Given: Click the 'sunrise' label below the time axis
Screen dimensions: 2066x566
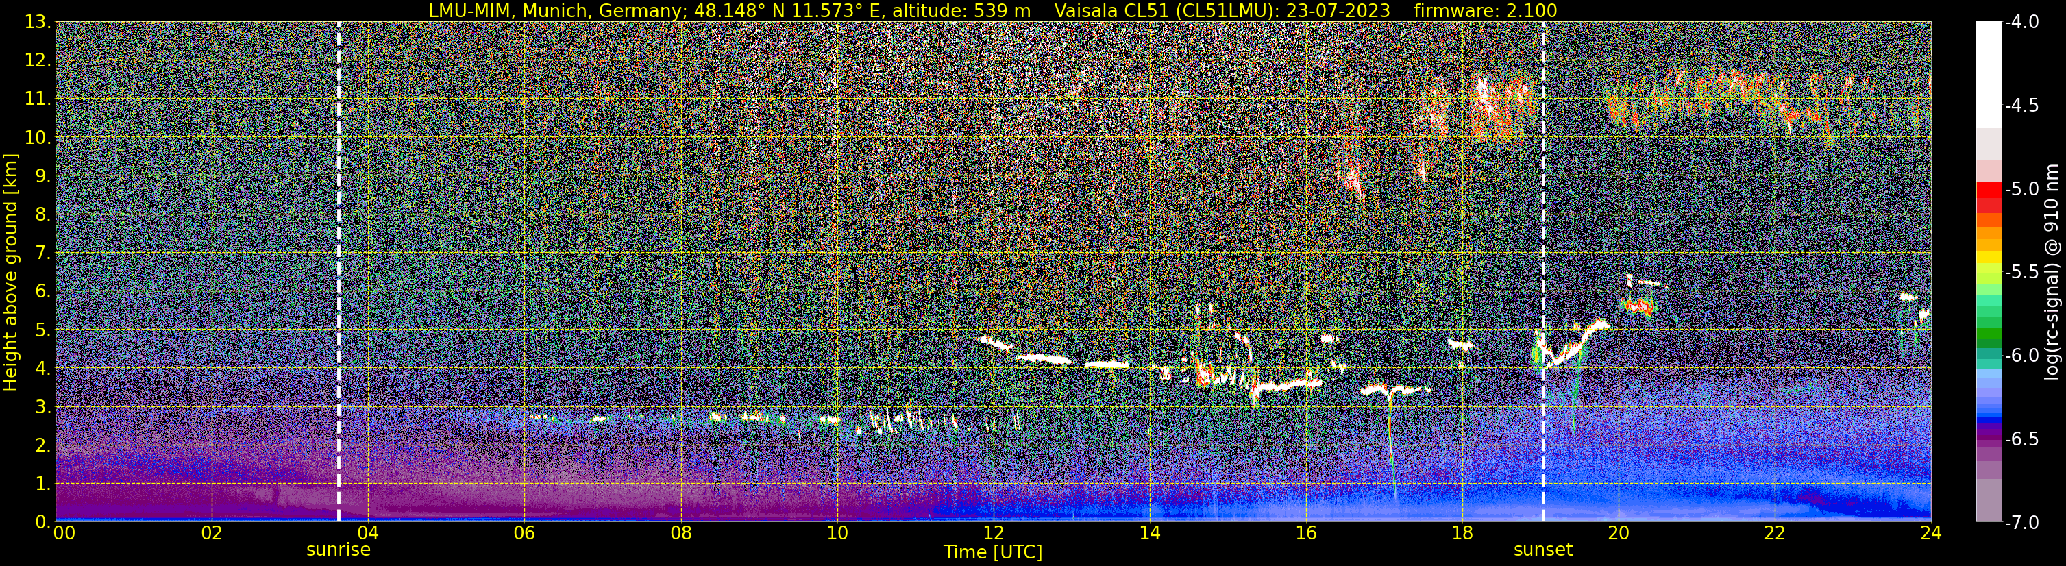Looking at the screenshot, I should pyautogui.click(x=339, y=550).
